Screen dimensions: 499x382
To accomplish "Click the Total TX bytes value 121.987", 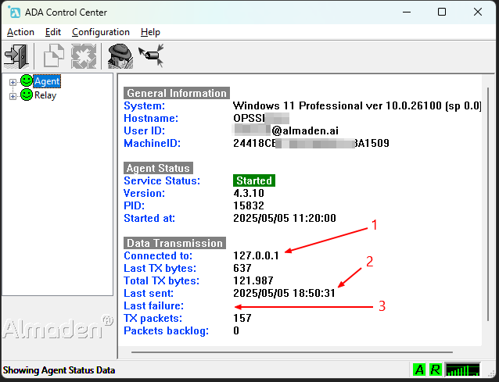I will tap(253, 280).
